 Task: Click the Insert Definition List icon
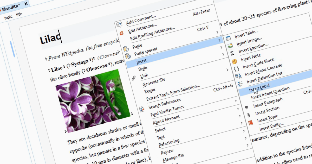click(x=240, y=84)
